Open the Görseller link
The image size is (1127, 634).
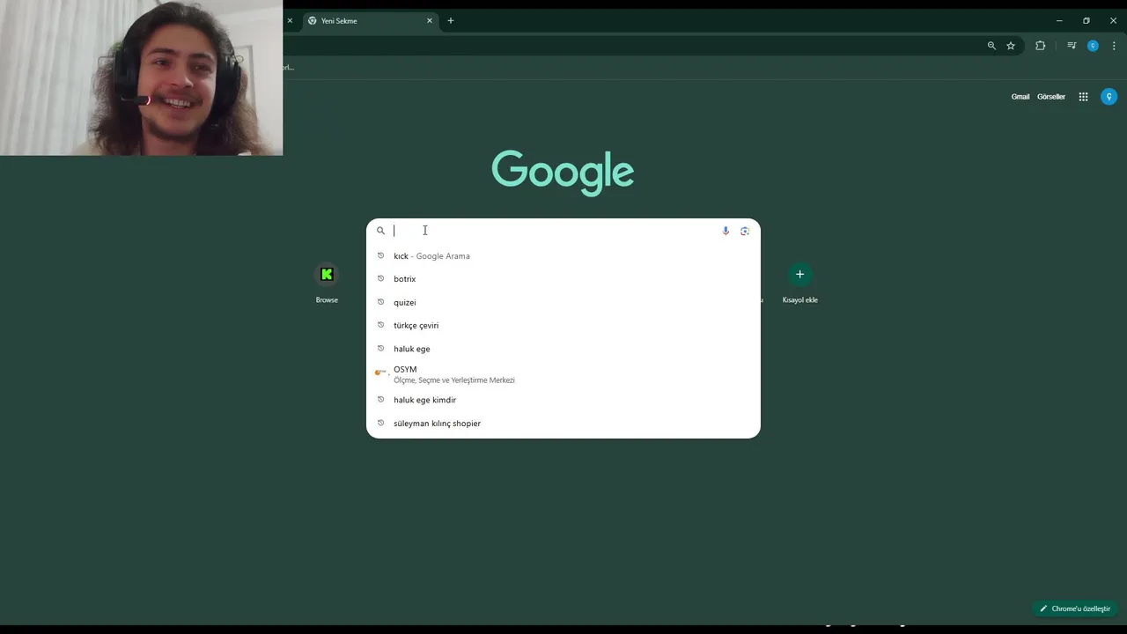coord(1051,97)
